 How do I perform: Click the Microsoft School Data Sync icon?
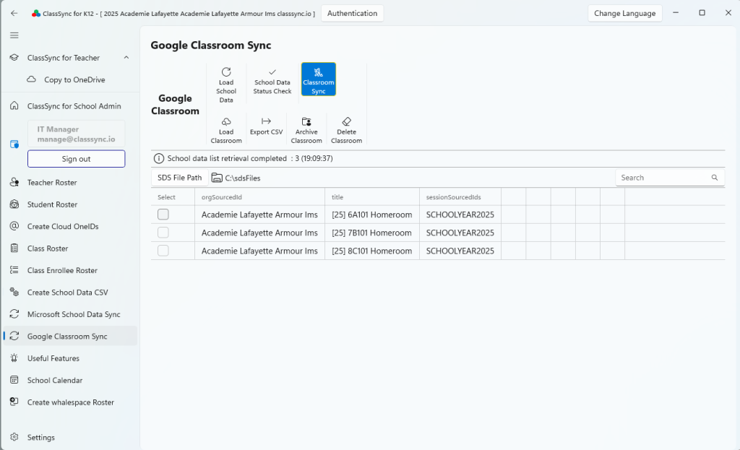click(14, 314)
